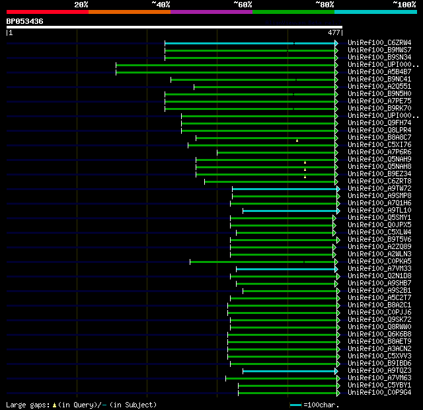Open UniRef100_A9TW72 entry
The width and height of the screenshot is (423, 410).
tap(379, 189)
